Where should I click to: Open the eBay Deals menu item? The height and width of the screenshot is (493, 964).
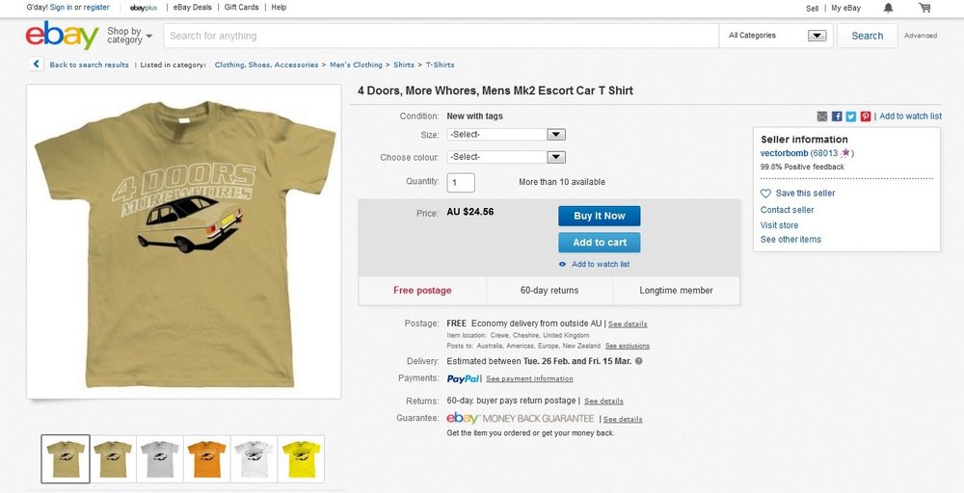coord(193,8)
